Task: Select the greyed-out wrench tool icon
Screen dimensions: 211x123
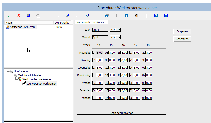Action: [x=58, y=16]
